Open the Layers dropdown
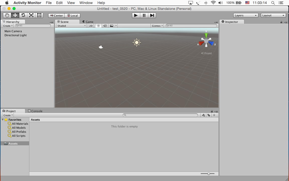The image size is (289, 181). (246, 15)
